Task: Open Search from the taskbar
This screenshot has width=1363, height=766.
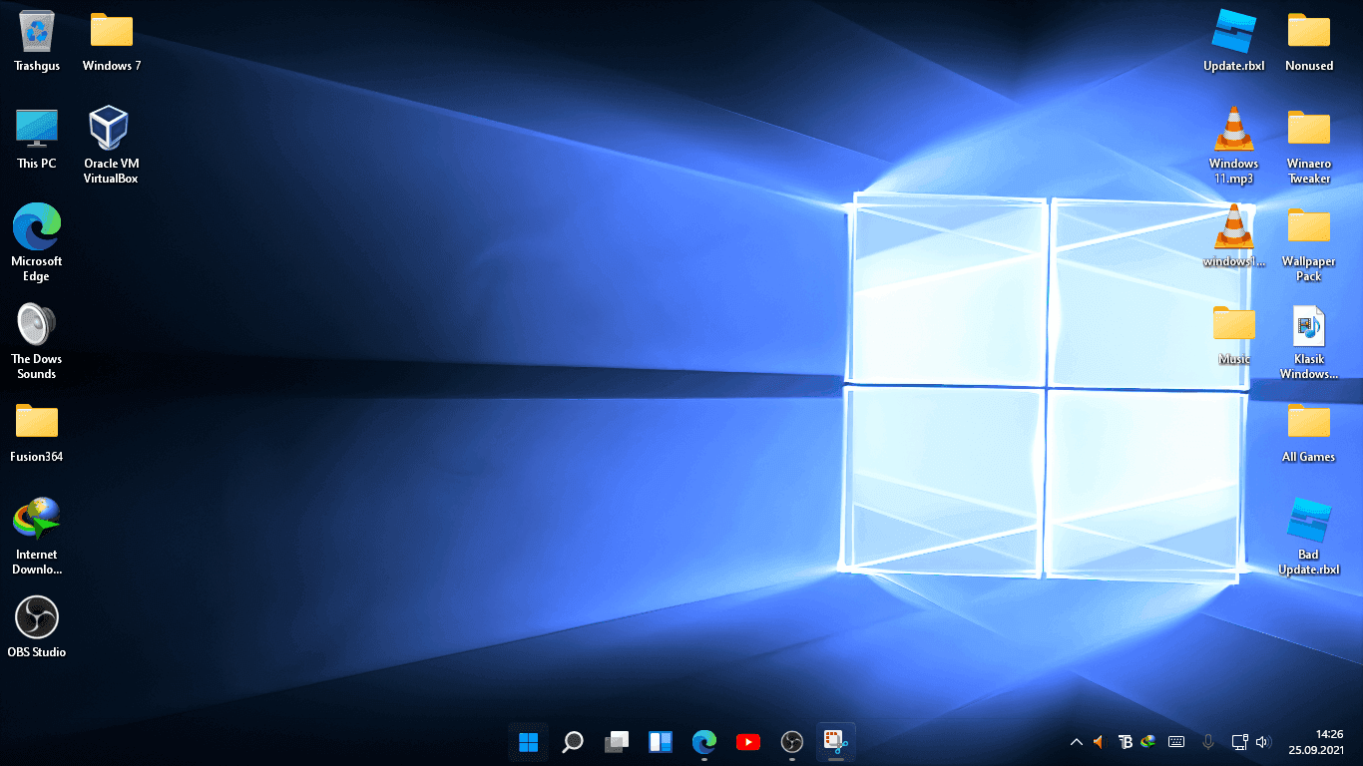Action: (572, 742)
